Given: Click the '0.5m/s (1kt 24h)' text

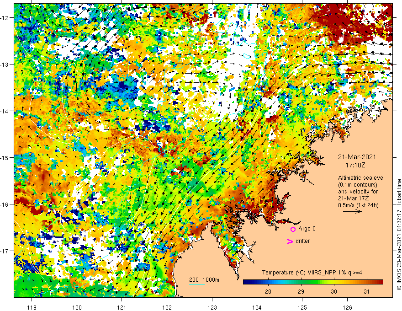Looking at the screenshot, I should [x=359, y=205].
